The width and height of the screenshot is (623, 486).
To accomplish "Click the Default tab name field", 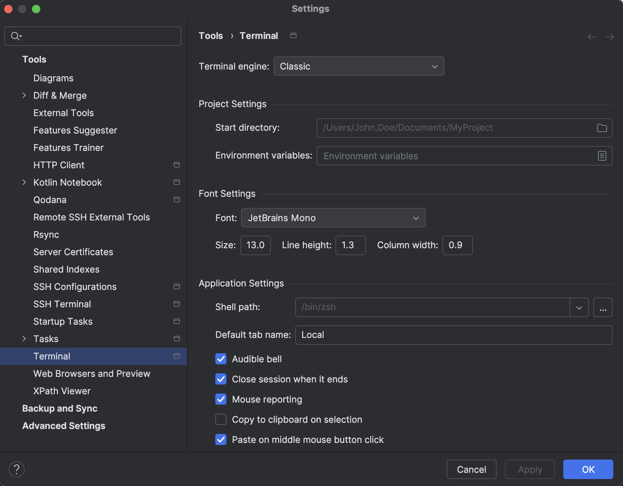I will click(x=453, y=335).
